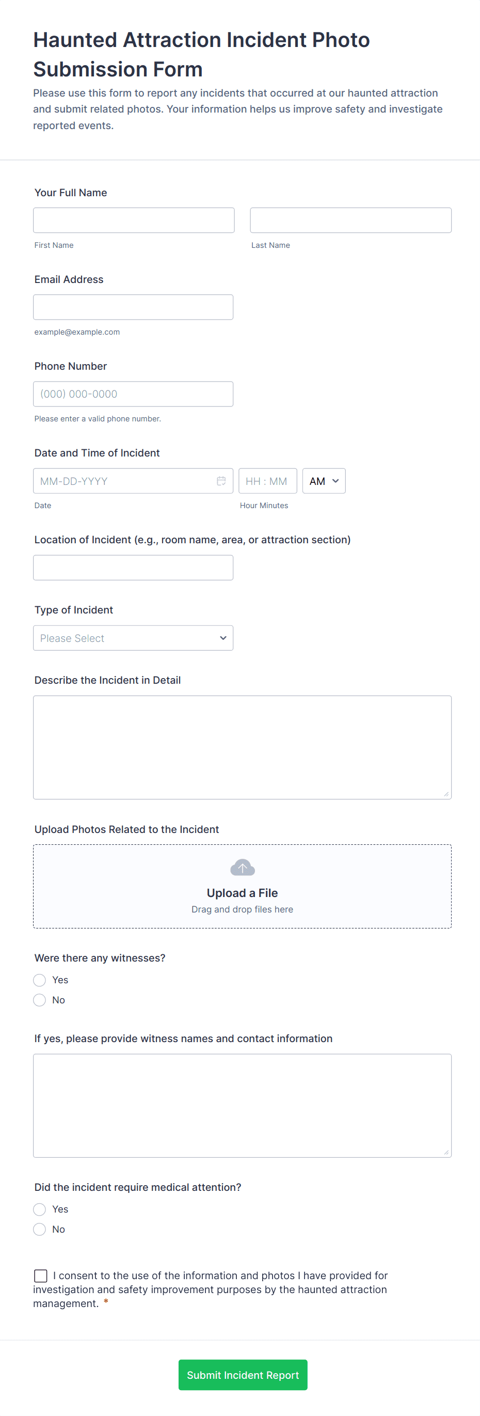480x1416 pixels.
Task: Expand the Type of Incident dropdown
Action: click(x=133, y=638)
